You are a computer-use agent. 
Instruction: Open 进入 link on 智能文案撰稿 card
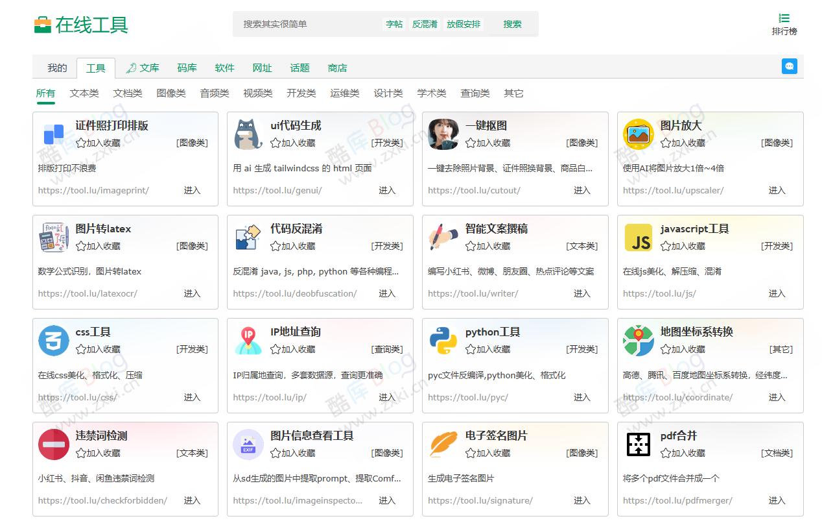581,293
